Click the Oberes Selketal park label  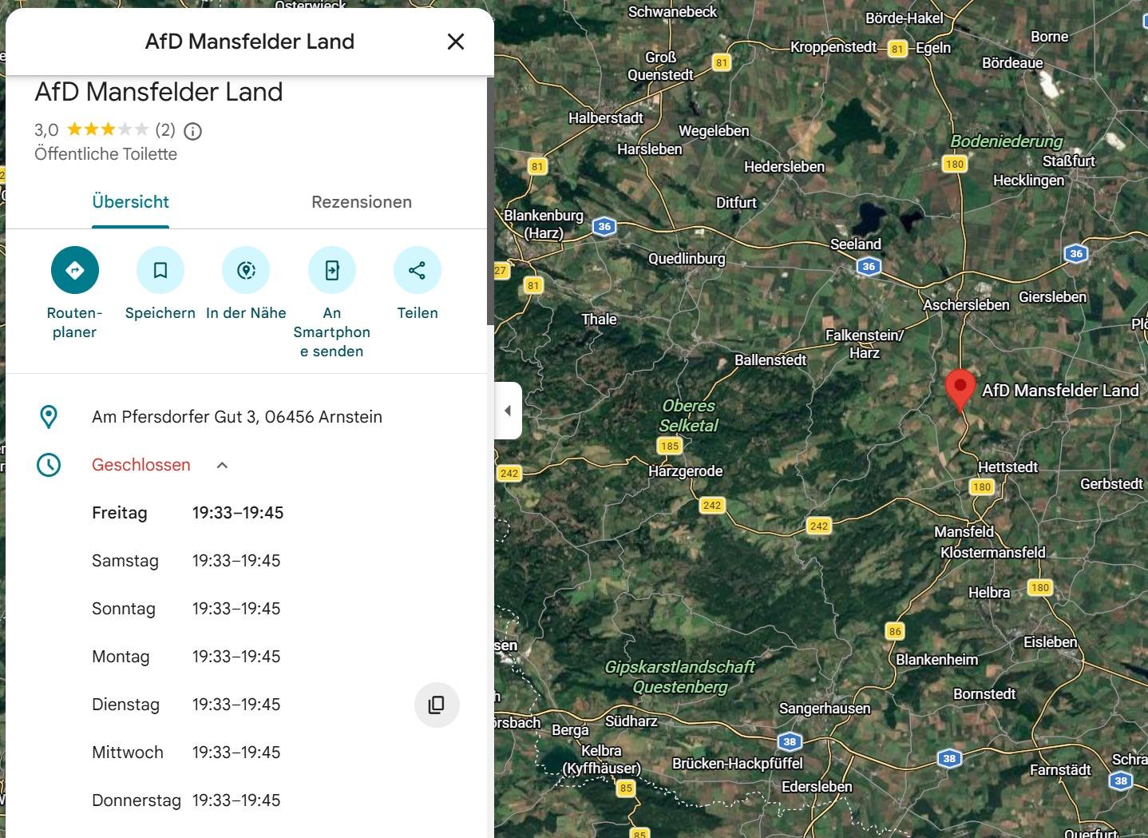pyautogui.click(x=689, y=415)
